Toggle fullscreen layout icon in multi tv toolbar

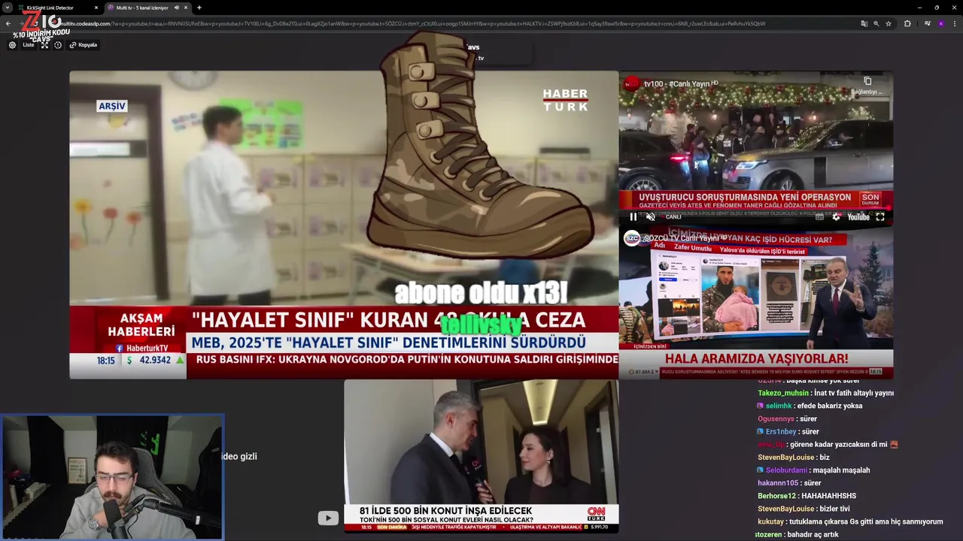tap(44, 45)
